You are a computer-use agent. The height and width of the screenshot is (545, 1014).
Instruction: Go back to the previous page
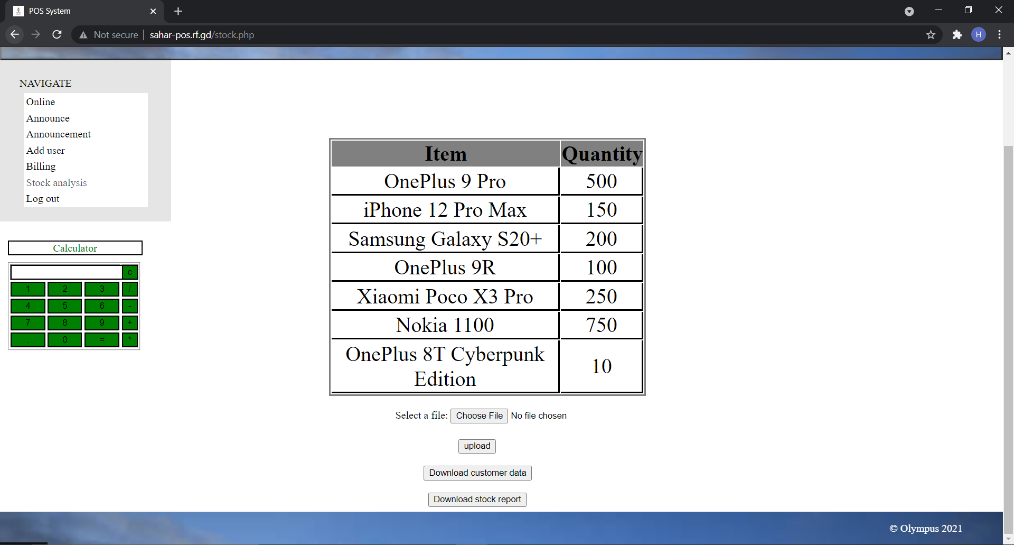point(15,34)
